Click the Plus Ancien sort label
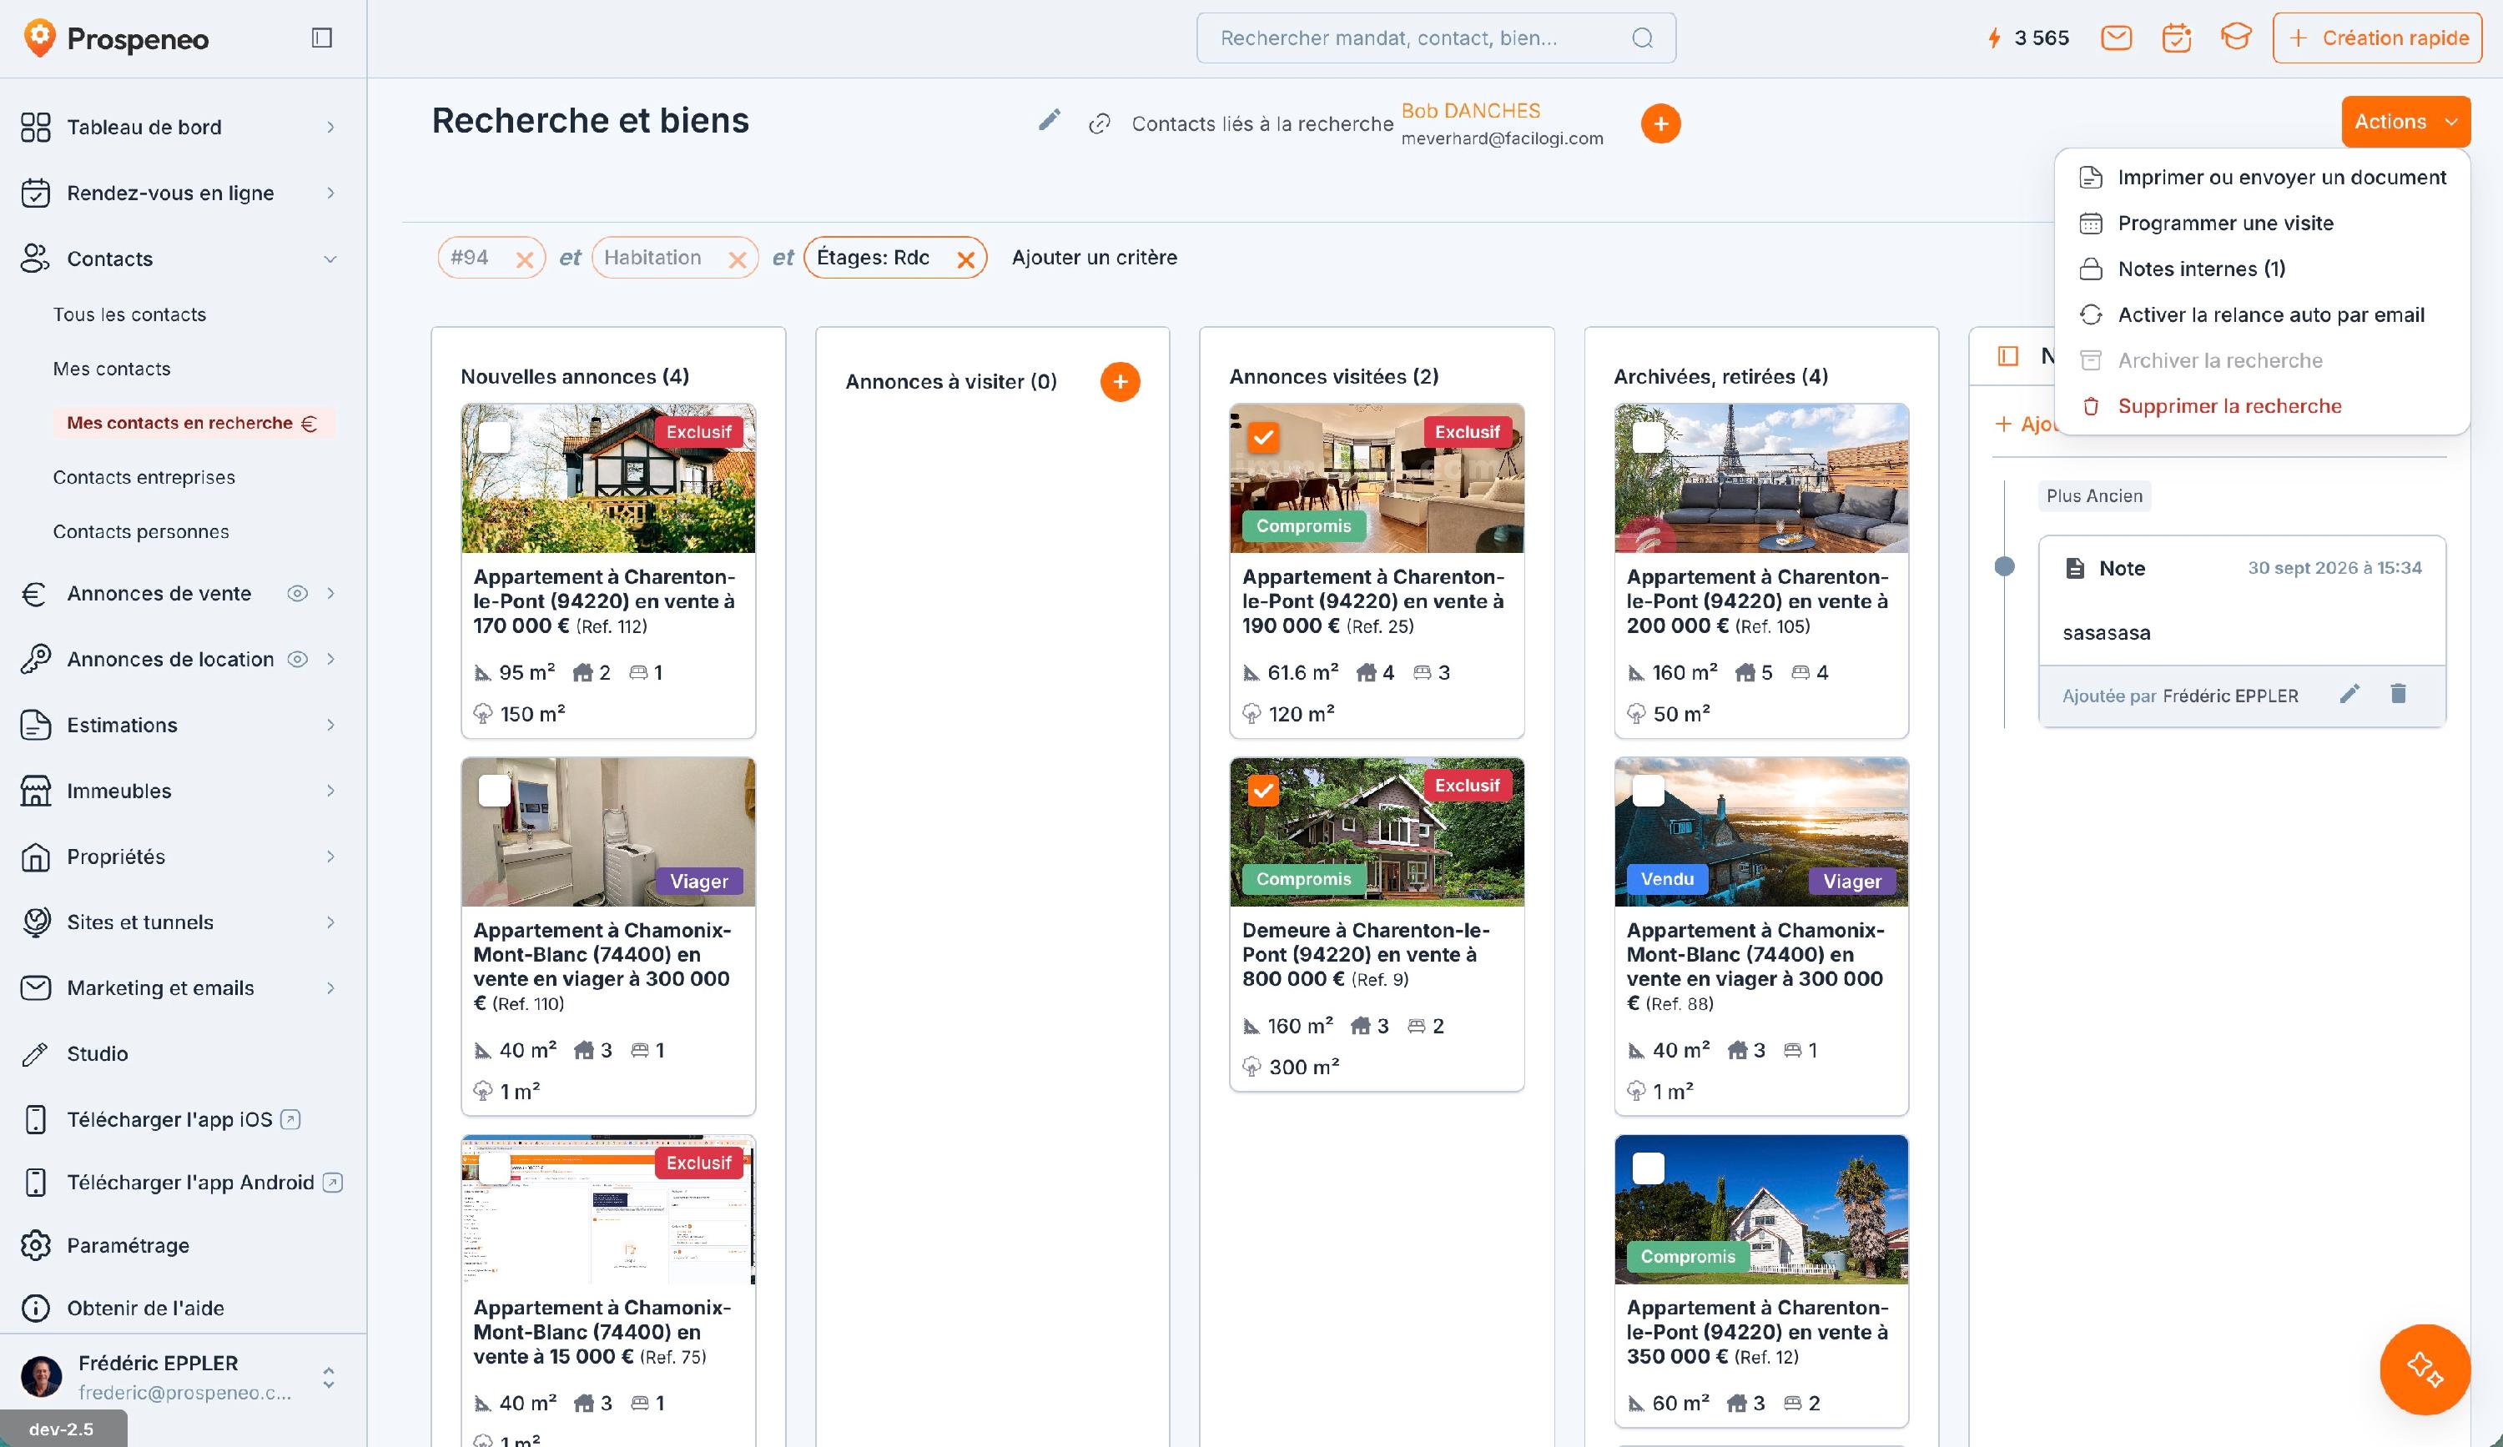The image size is (2503, 1447). pos(2094,495)
